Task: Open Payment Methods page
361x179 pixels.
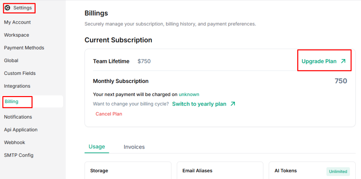Action: pyautogui.click(x=24, y=48)
